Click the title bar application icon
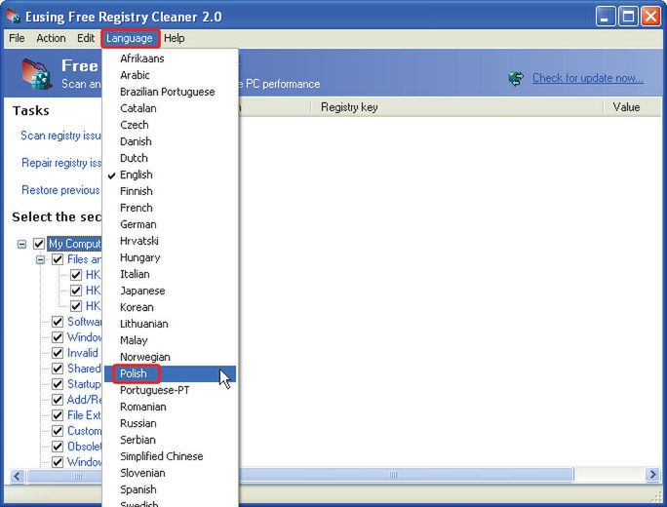667x507 pixels. (14, 17)
